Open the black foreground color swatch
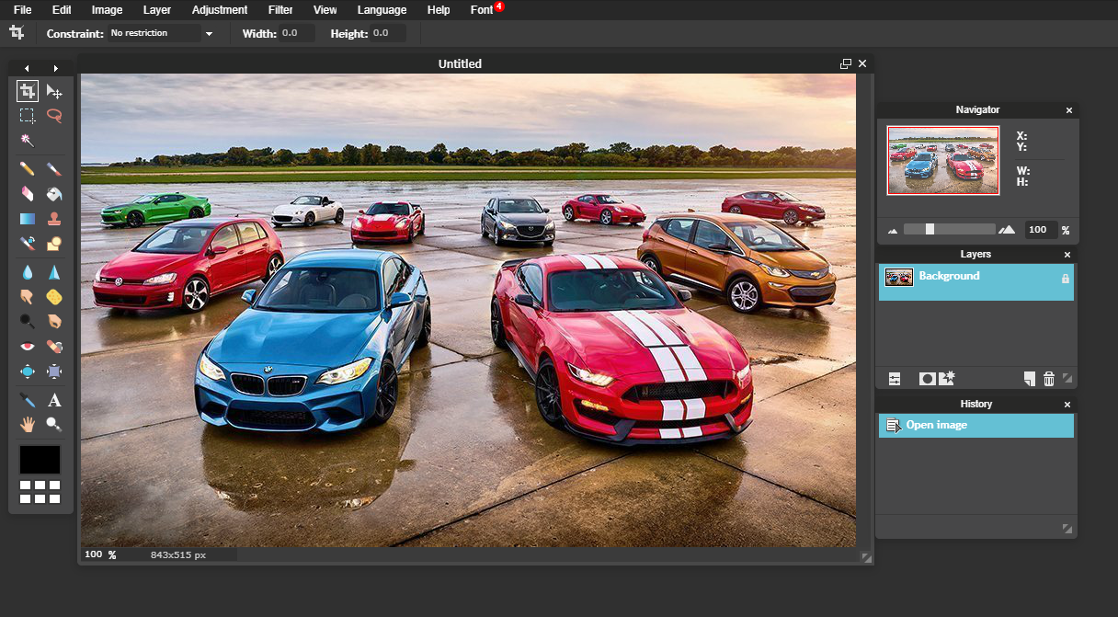Screen dimensions: 1118x617 (40, 459)
